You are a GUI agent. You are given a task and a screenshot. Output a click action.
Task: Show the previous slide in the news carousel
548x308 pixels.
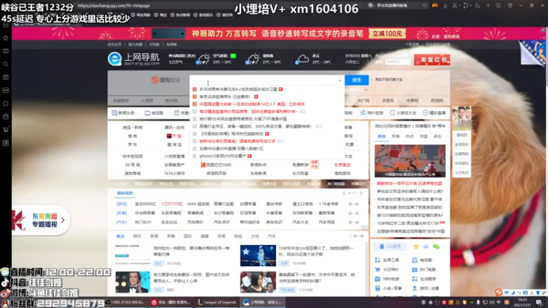(378, 161)
